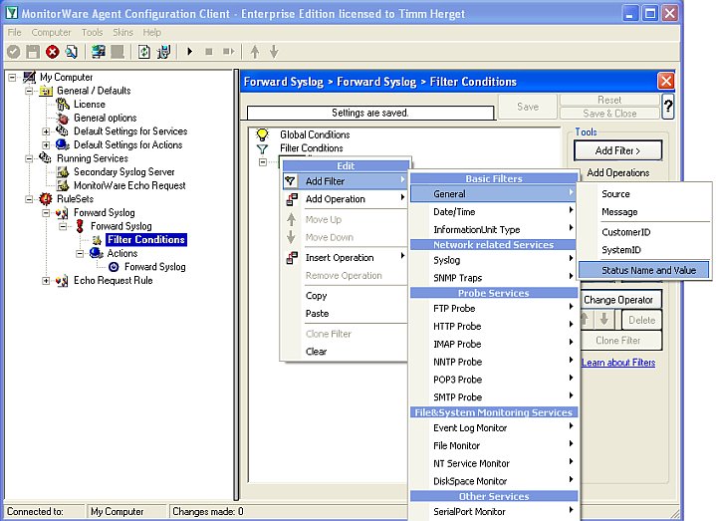Image resolution: width=716 pixels, height=521 pixels.
Task: Click the RuleSets red gear icon
Action: (46, 199)
